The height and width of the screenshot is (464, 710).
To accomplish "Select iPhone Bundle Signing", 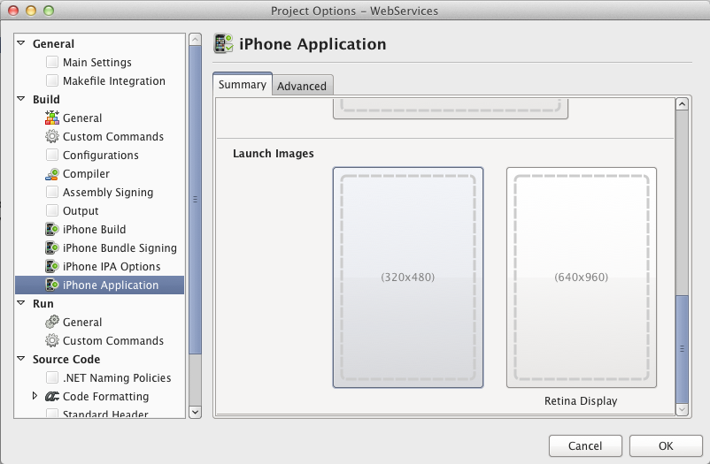I will pos(120,247).
